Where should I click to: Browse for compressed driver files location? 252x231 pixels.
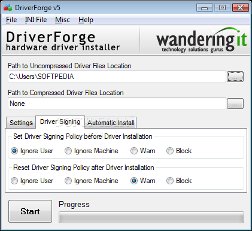(235, 104)
